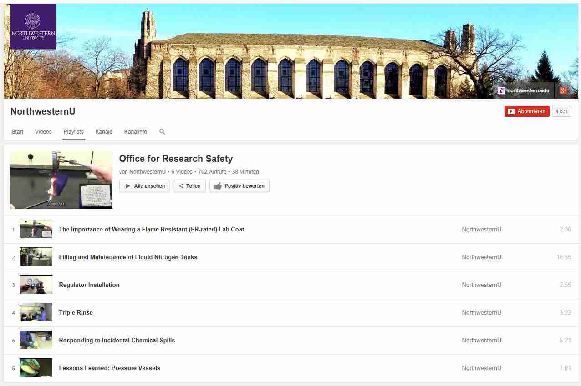Click the Incidental Chemical Spills thumbnail
This screenshot has height=386, width=581.
click(x=36, y=340)
